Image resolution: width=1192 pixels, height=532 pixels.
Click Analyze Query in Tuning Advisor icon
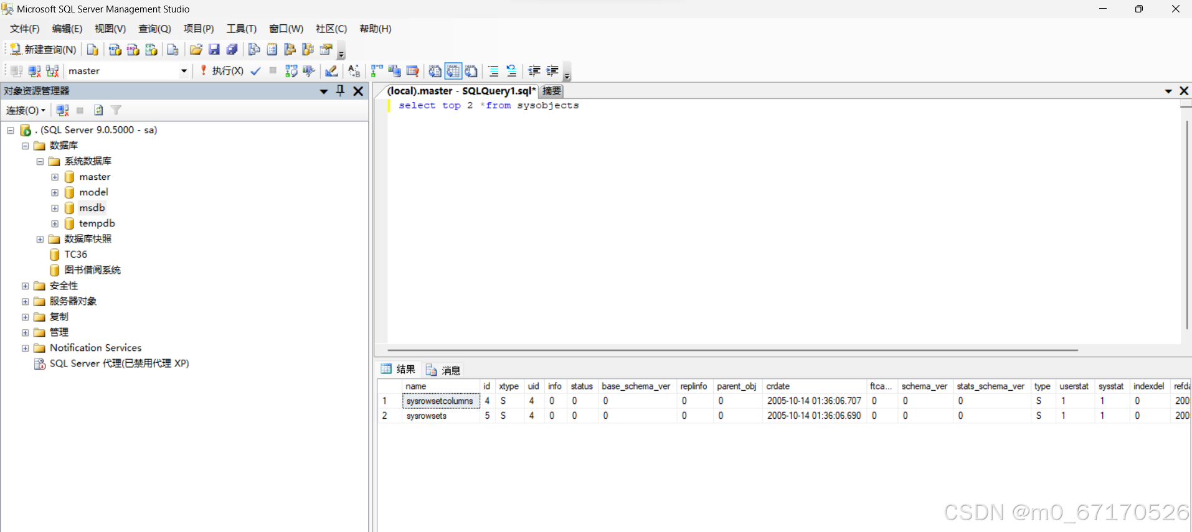(x=309, y=71)
